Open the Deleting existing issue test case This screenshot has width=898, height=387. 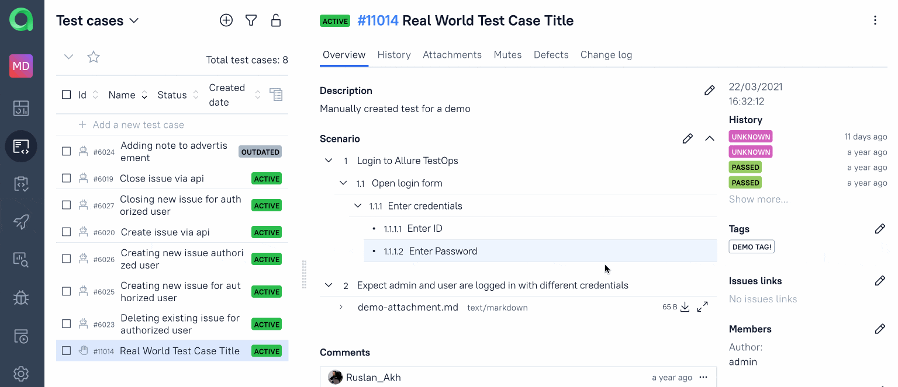click(x=180, y=324)
